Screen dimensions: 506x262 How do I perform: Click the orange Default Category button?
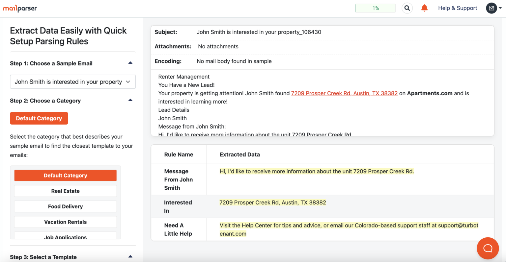pos(39,118)
